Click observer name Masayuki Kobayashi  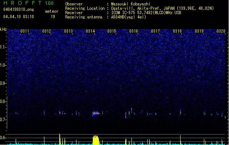click(130, 4)
